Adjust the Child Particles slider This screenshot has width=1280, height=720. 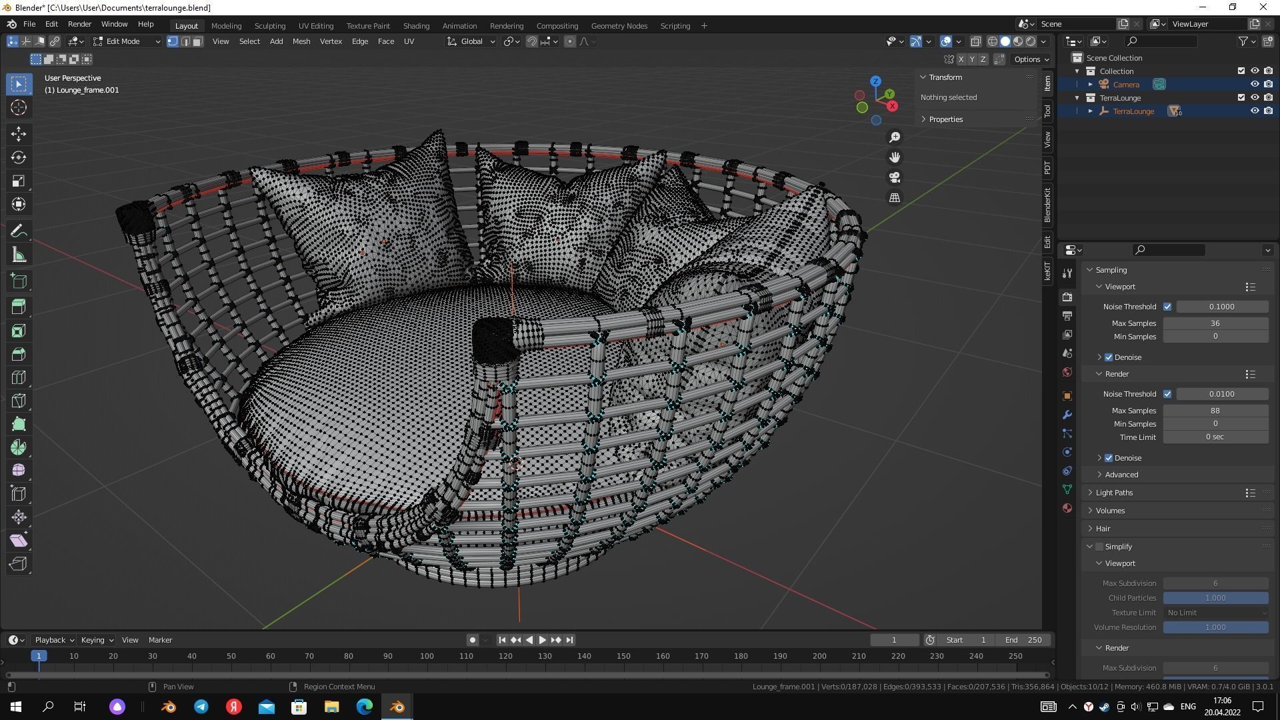pos(1215,598)
